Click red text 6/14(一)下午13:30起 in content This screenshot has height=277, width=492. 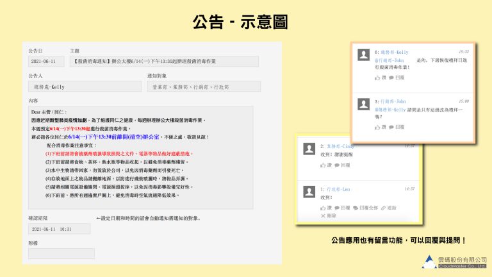pos(70,129)
